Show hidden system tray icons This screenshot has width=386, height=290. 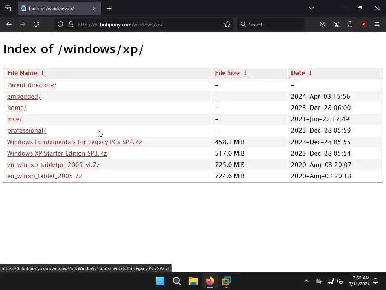click(306, 281)
